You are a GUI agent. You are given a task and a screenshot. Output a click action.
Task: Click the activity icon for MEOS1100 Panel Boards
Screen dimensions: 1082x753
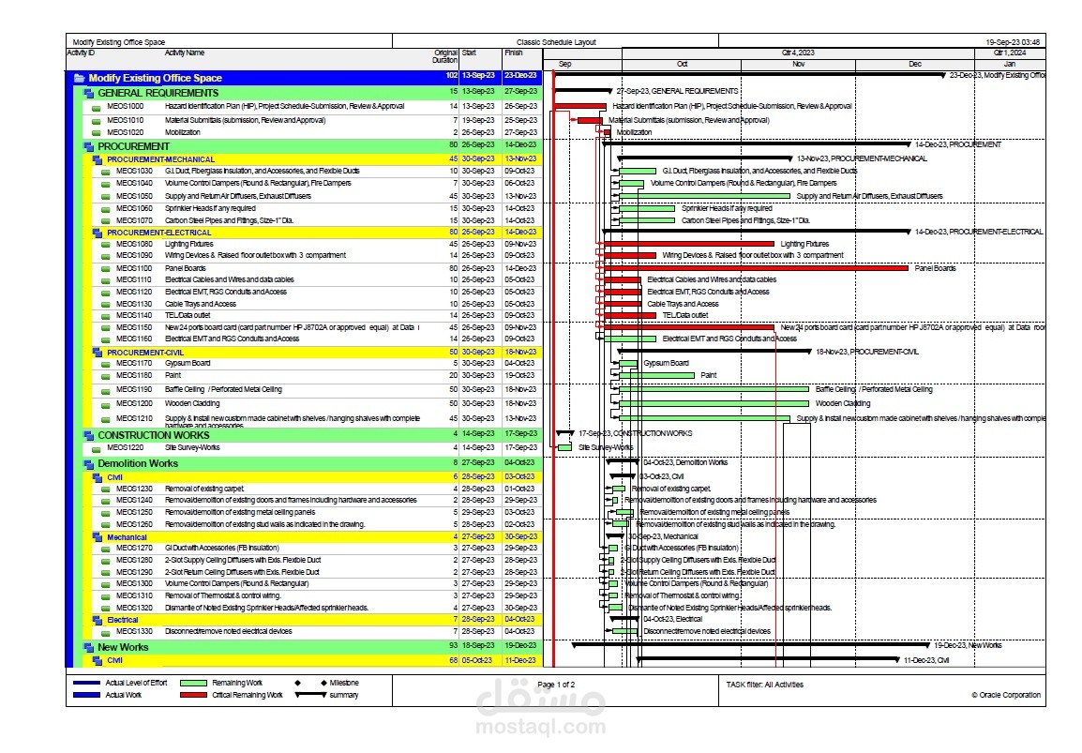[106, 269]
